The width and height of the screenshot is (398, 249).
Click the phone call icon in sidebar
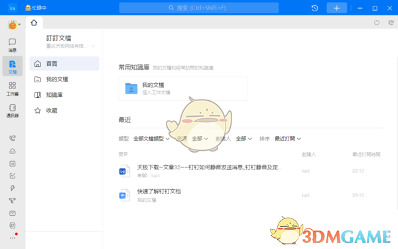tap(13, 138)
